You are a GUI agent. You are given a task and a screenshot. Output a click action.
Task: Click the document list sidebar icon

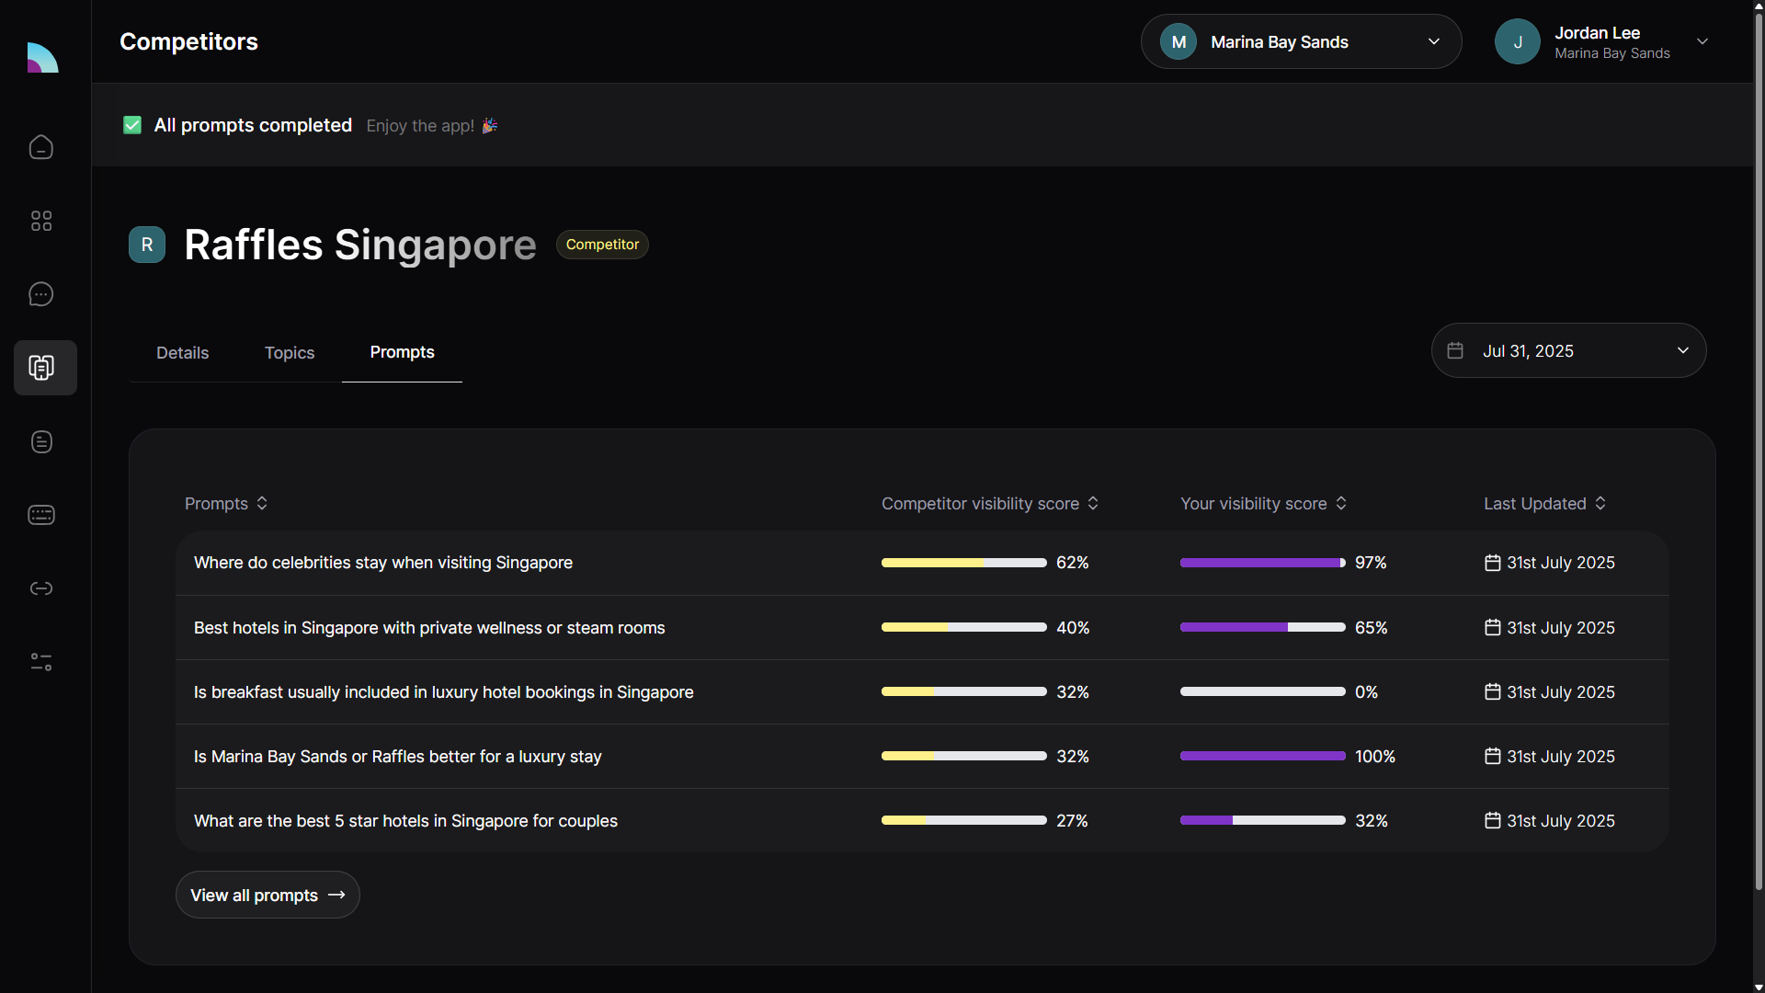(x=41, y=441)
